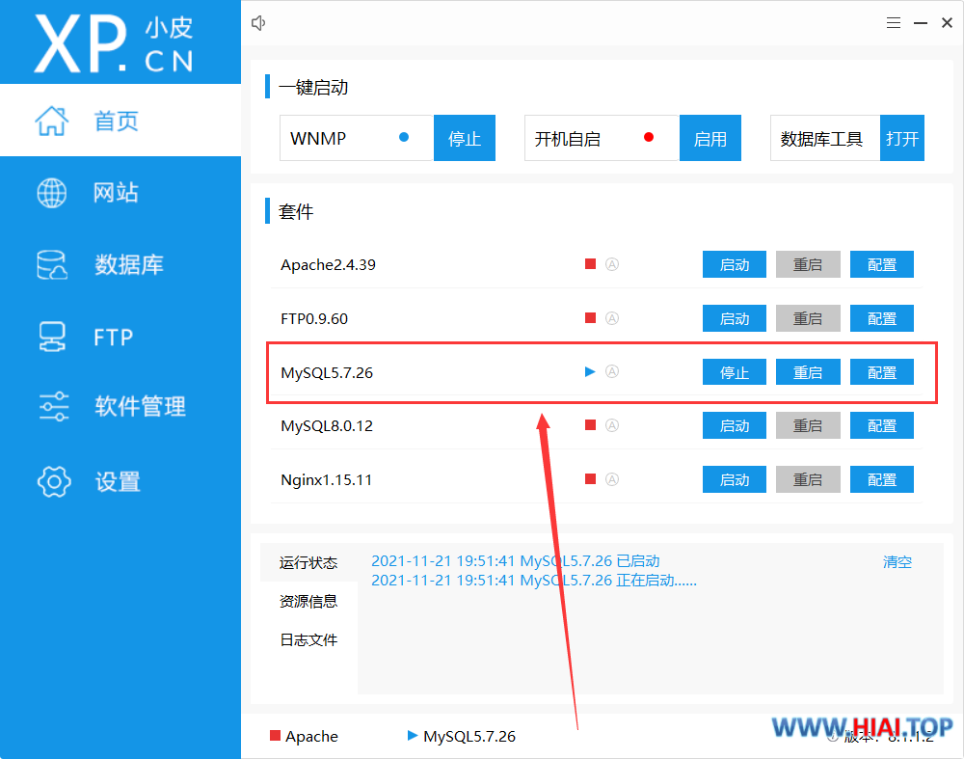This screenshot has height=759, width=964.
Task: Open the hamburger menu icon
Action: [894, 23]
